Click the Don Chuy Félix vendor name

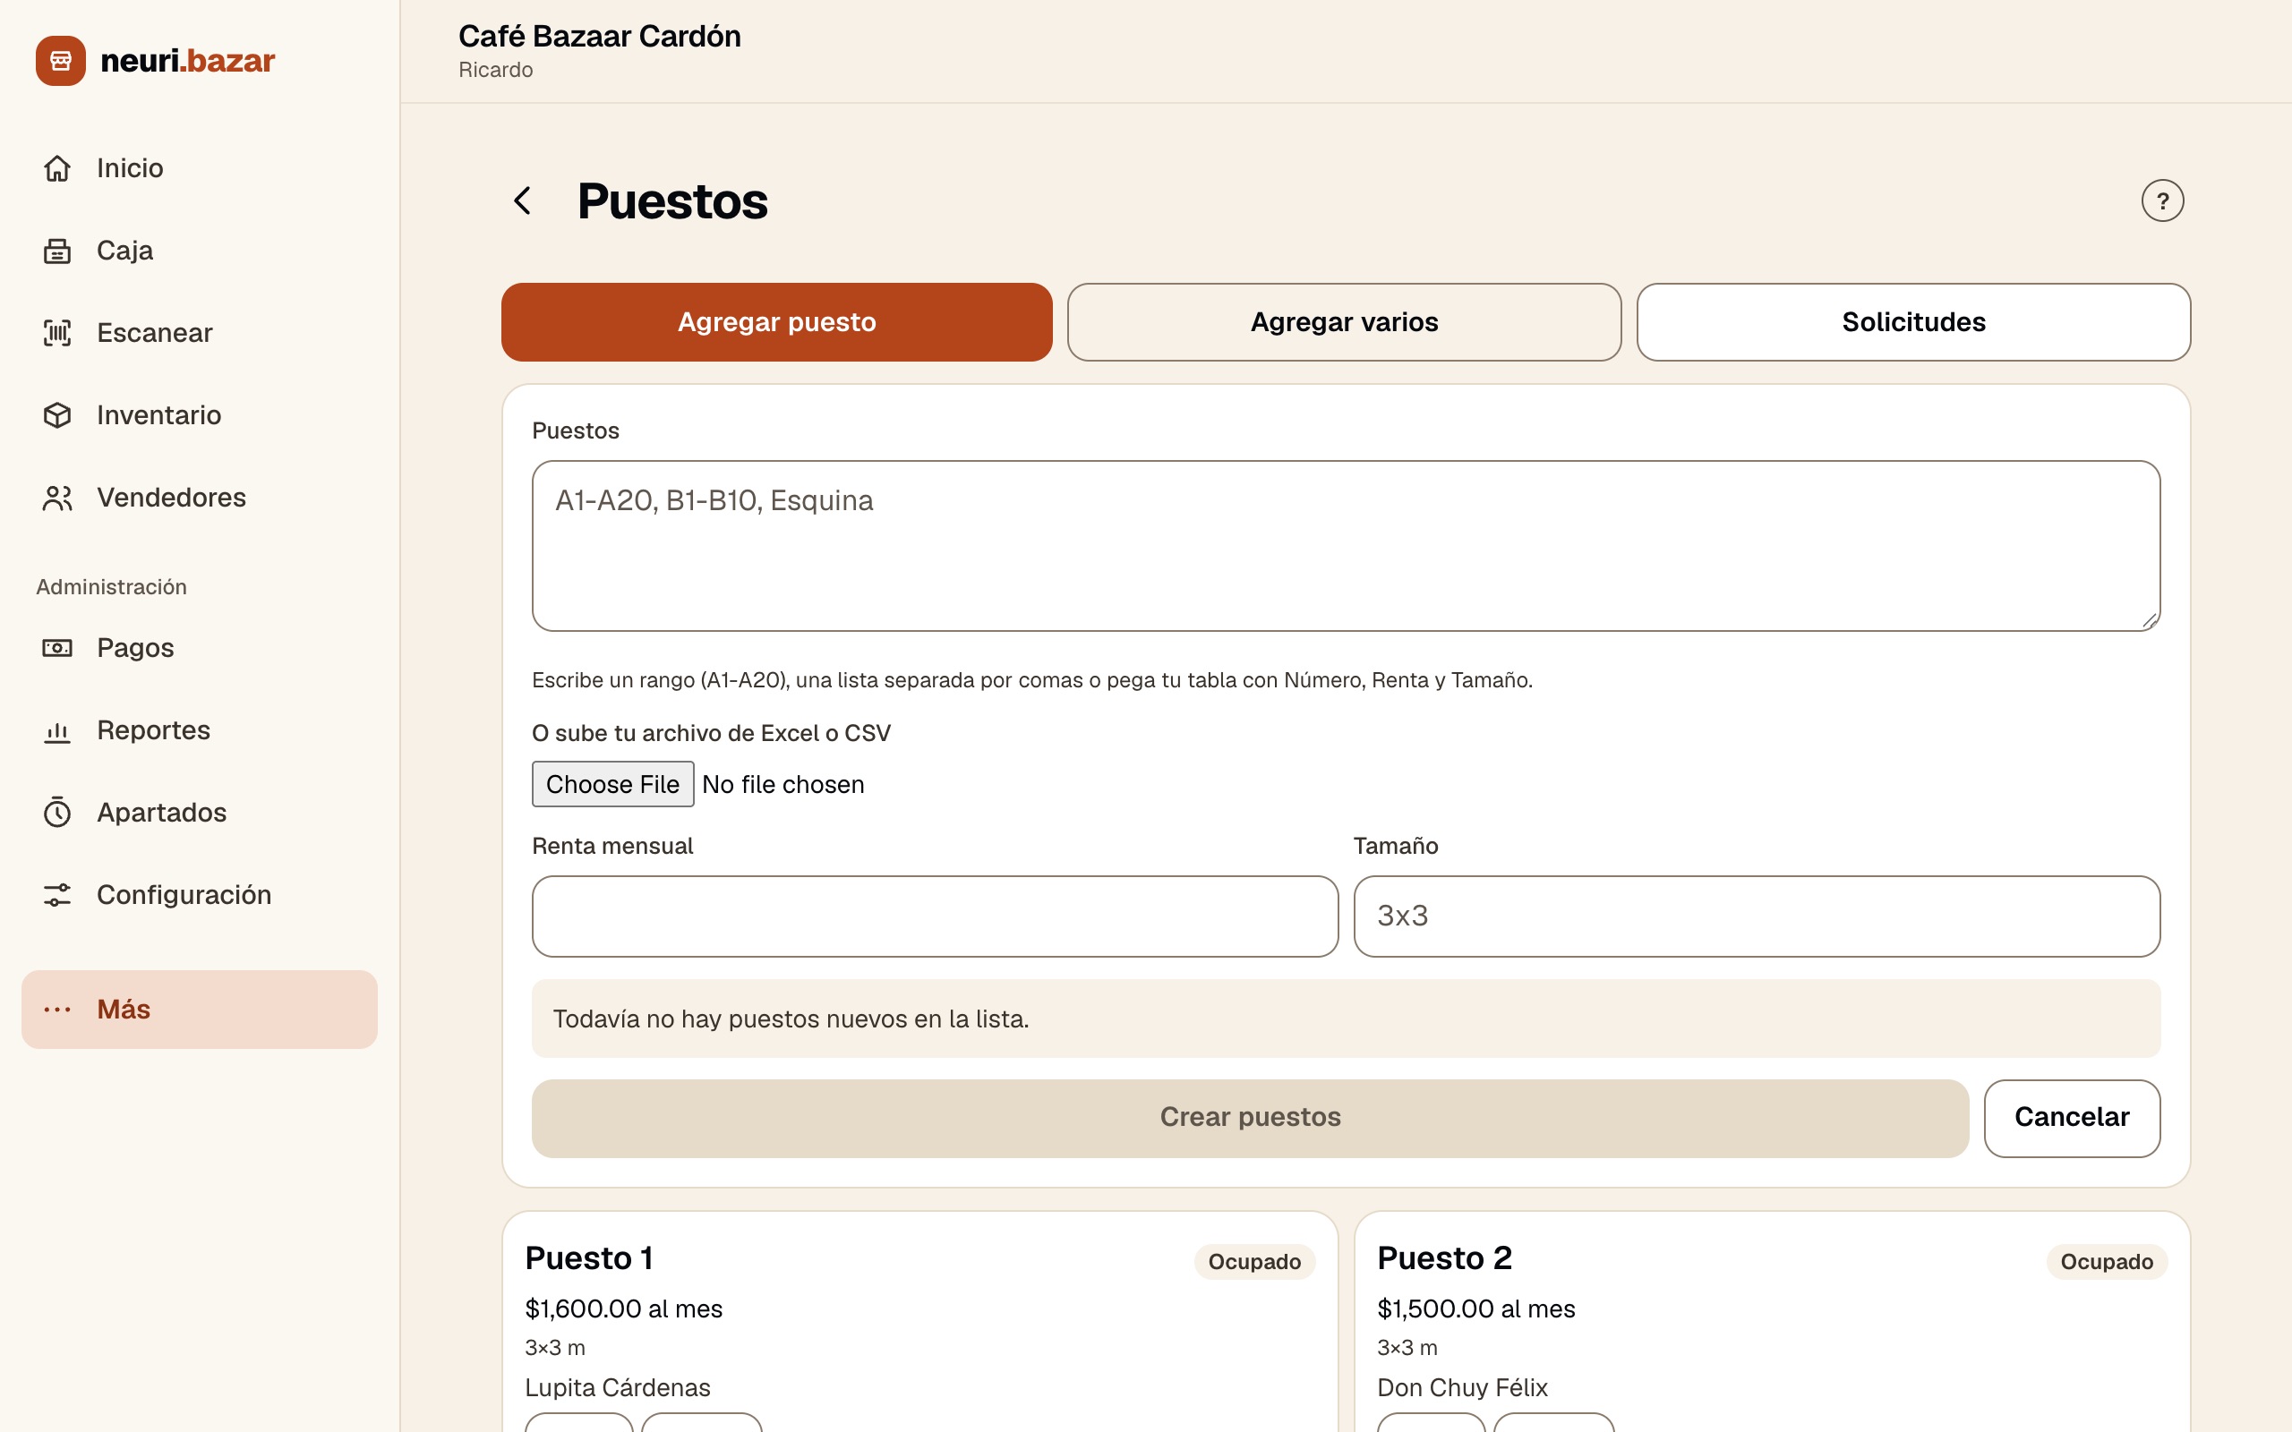coord(1462,1387)
